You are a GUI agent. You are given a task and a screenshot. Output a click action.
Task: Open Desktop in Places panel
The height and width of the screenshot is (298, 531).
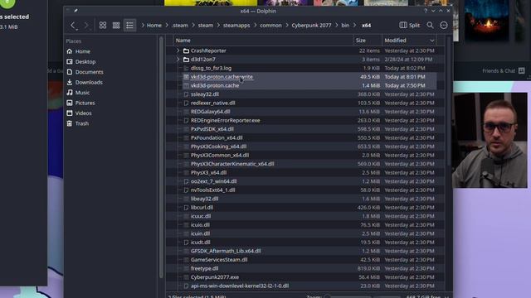tap(85, 62)
